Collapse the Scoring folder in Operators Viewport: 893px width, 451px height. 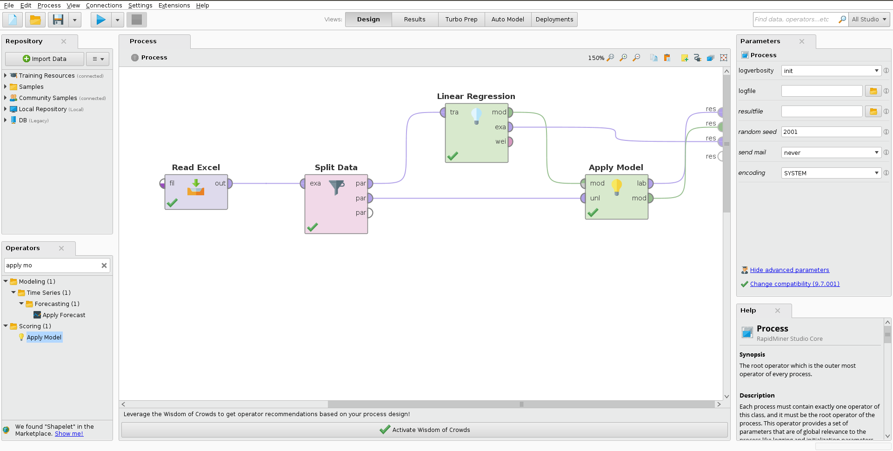(6, 326)
